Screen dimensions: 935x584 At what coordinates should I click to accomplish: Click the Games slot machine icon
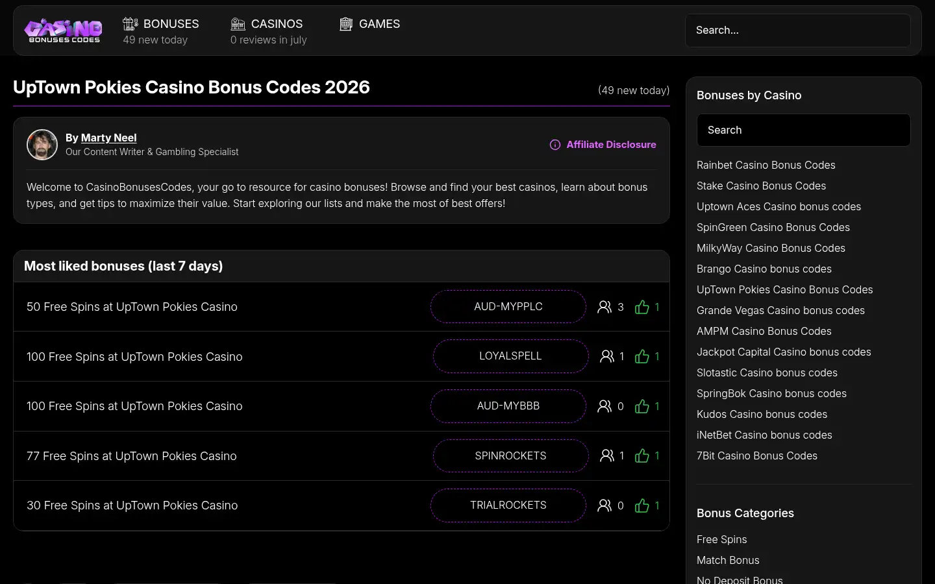pos(346,24)
